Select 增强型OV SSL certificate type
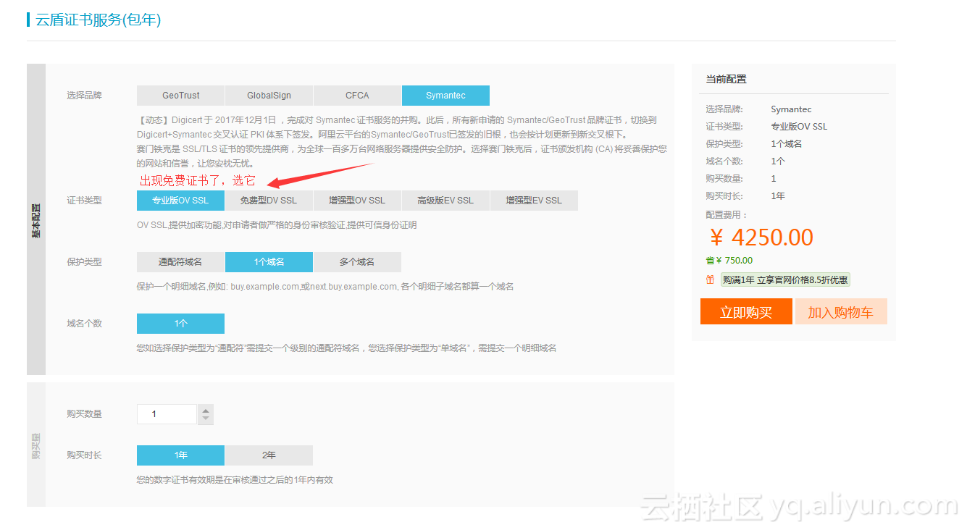 click(x=357, y=201)
